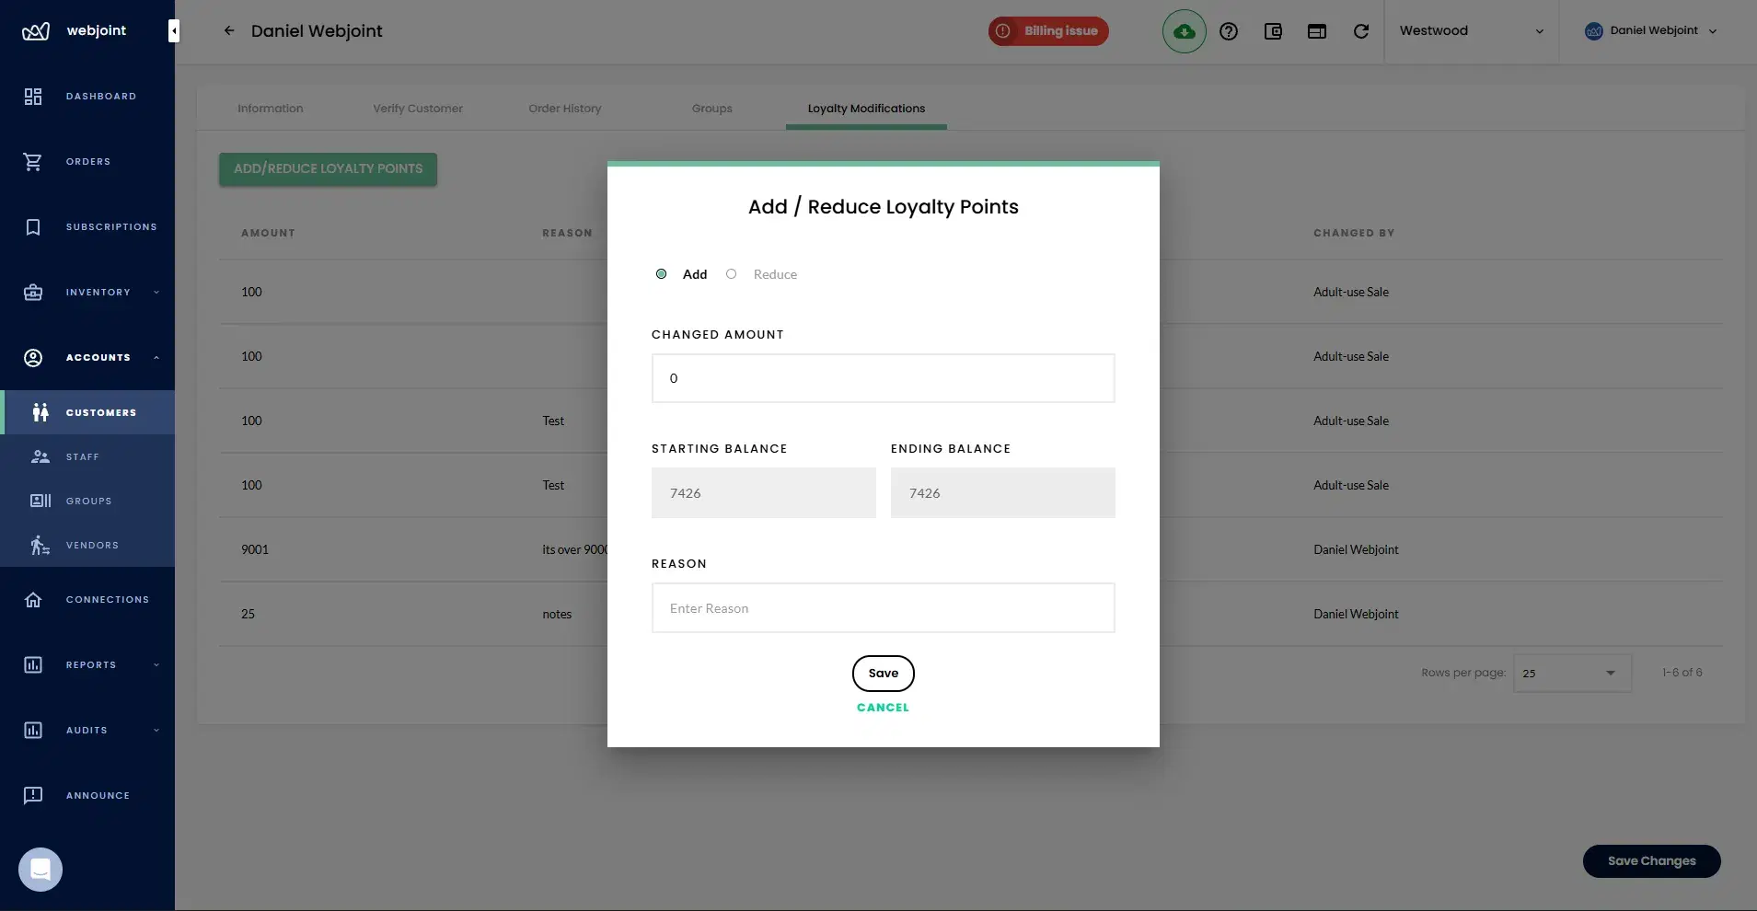Click the refresh icon near Westwood
Viewport: 1757px width, 911px height.
1362,30
